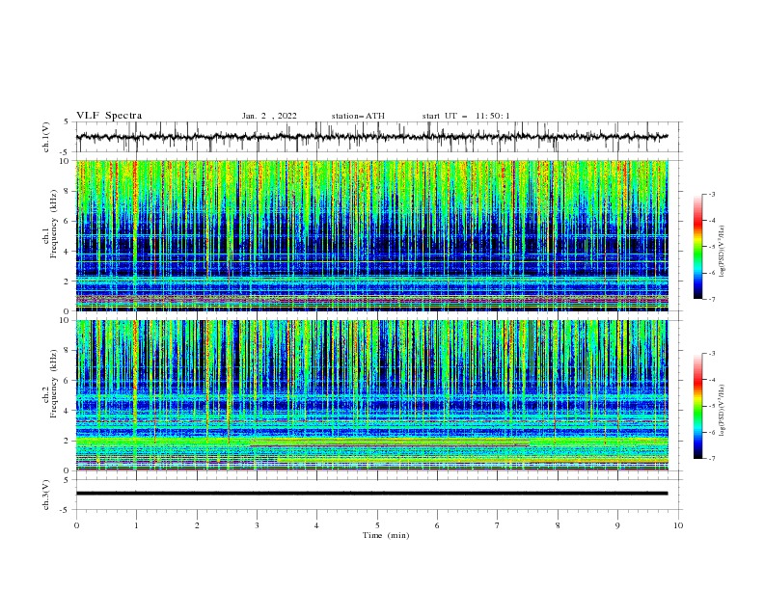Click the date 'Jan. 2, 2022' text
Screen dimensions: 764x590
(x=269, y=116)
